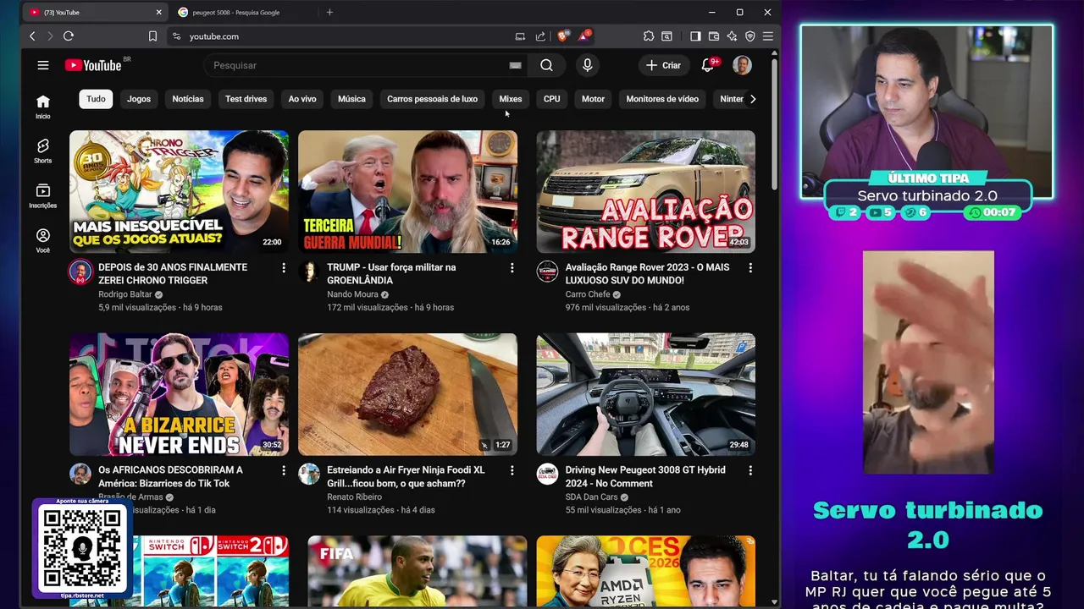
Task: Open title 'TRUMP - Usar força militar na GROENLÂNDIA'
Action: [x=391, y=274]
